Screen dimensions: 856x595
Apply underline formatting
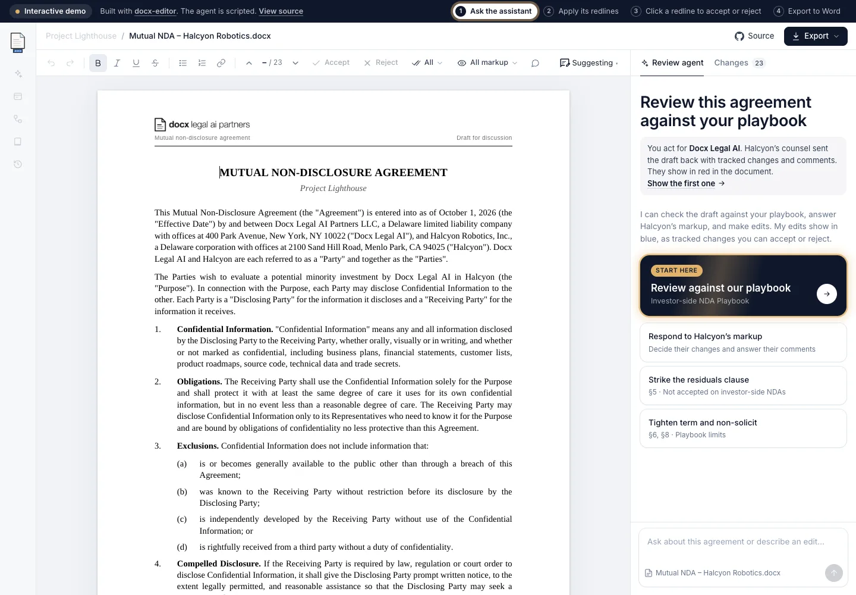[136, 63]
